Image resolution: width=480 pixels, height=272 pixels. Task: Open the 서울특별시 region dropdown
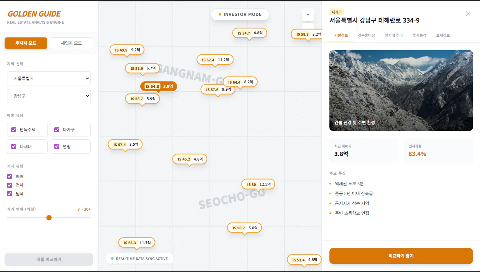[49, 78]
